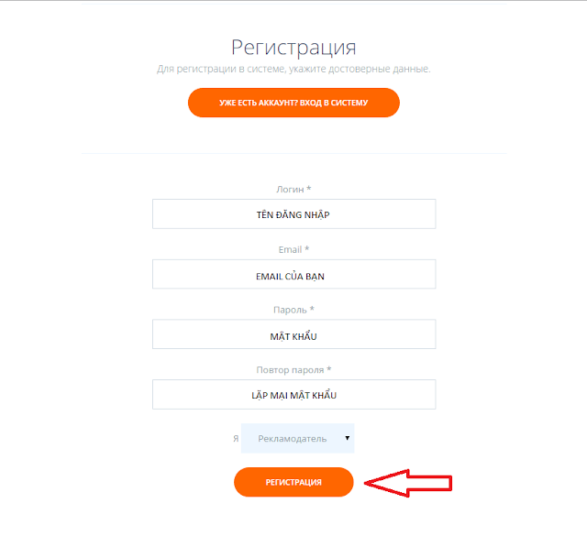This screenshot has height=536, width=587.
Task: Focus the Пароль field showing MẬT KHẨU
Action: tap(293, 334)
